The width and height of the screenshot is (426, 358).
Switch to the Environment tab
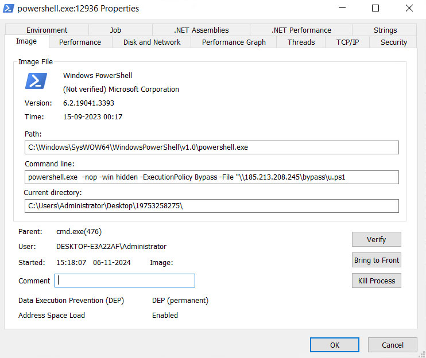[47, 30]
